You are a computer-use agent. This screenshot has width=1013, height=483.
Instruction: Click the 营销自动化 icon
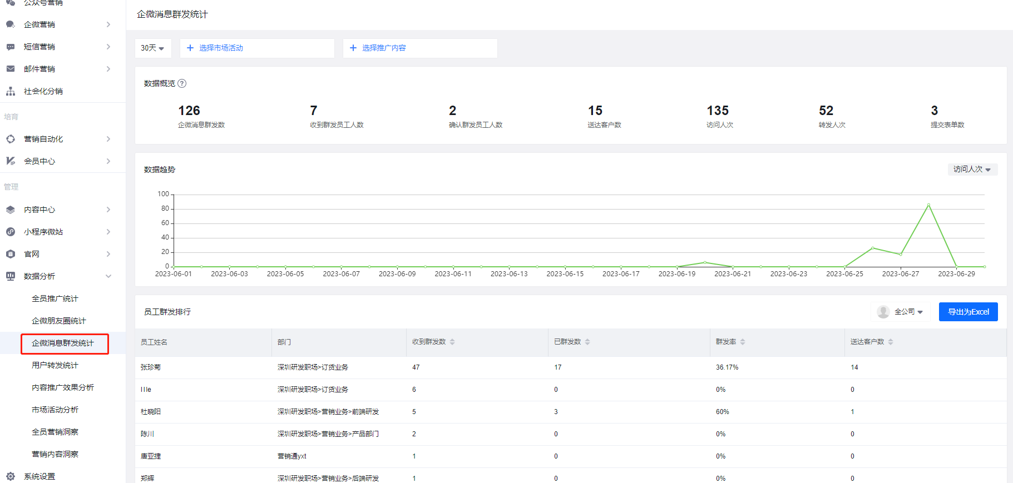point(11,139)
